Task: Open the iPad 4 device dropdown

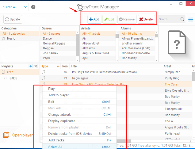Action: pyautogui.click(x=15, y=7)
